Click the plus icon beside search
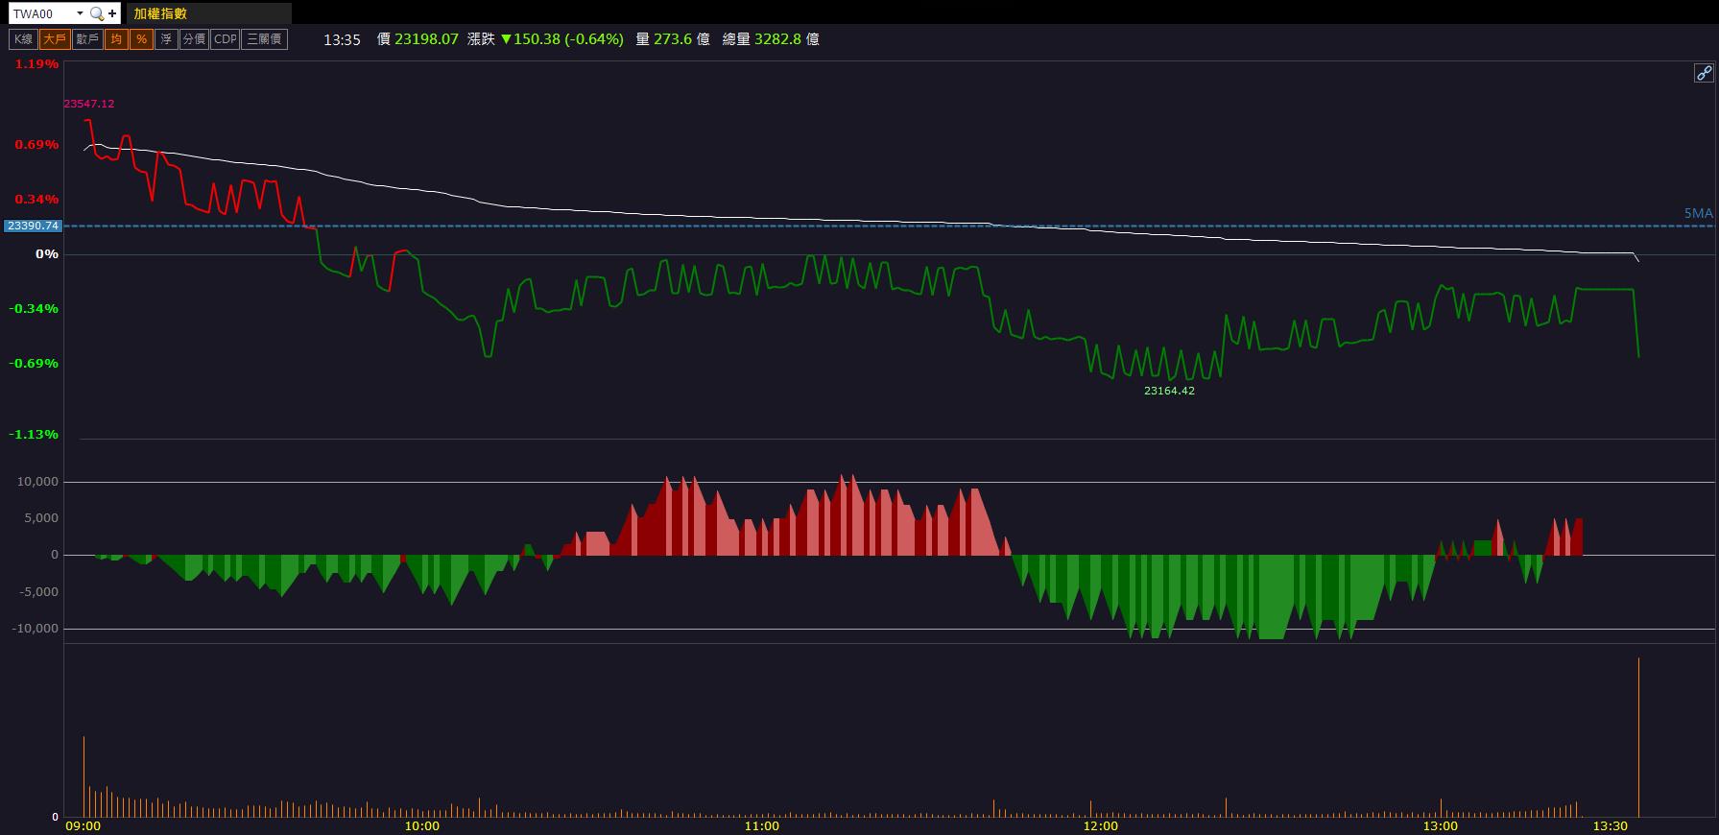 112,13
